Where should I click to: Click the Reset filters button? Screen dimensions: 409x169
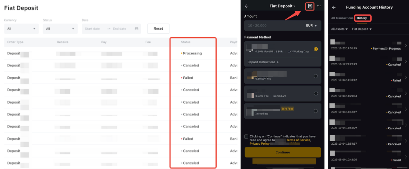158,29
